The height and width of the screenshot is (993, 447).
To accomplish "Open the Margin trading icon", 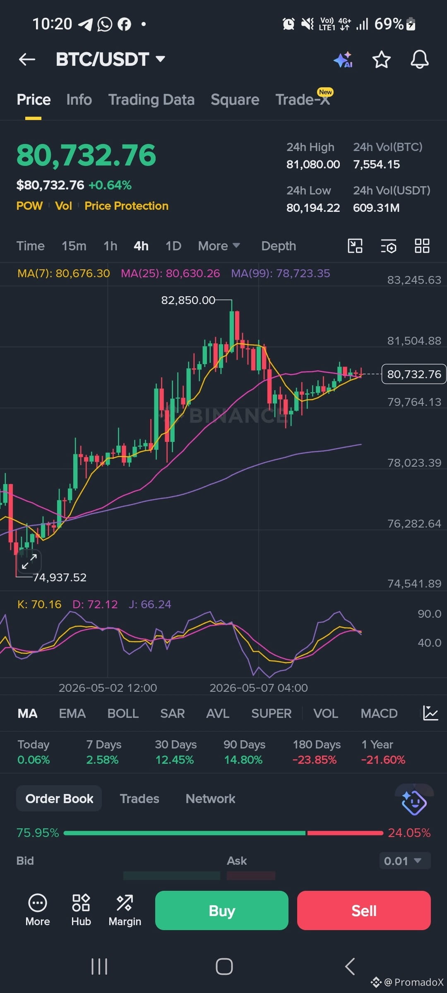I will click(x=125, y=910).
